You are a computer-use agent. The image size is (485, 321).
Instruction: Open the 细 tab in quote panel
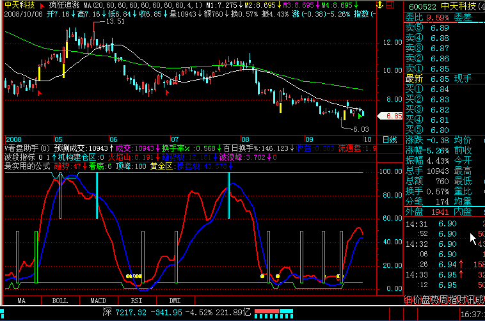click(x=408, y=300)
